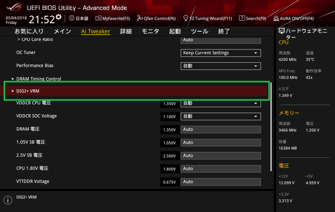Click the Search question mark icon
This screenshot has height=212, width=335.
(242, 18)
